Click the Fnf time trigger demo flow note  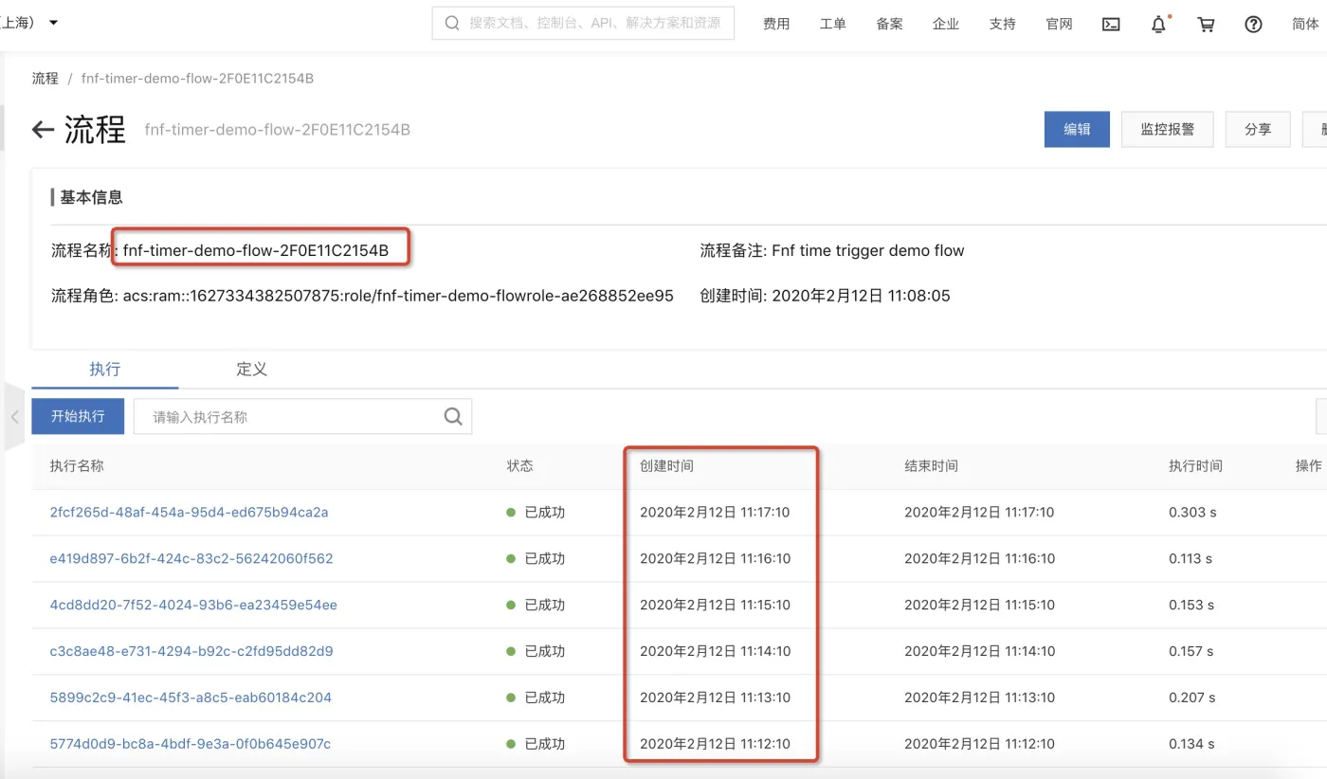click(868, 251)
